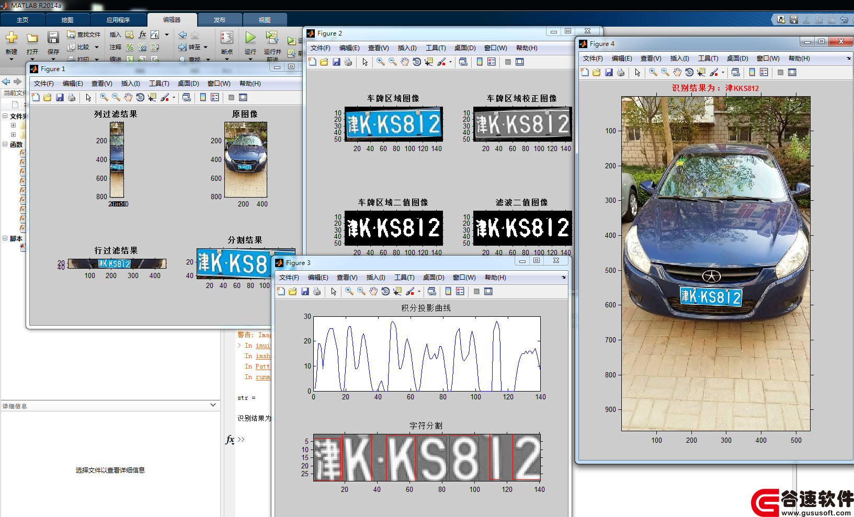Toggle Insert Legend in Figure 1
854x517 pixels.
(x=215, y=97)
